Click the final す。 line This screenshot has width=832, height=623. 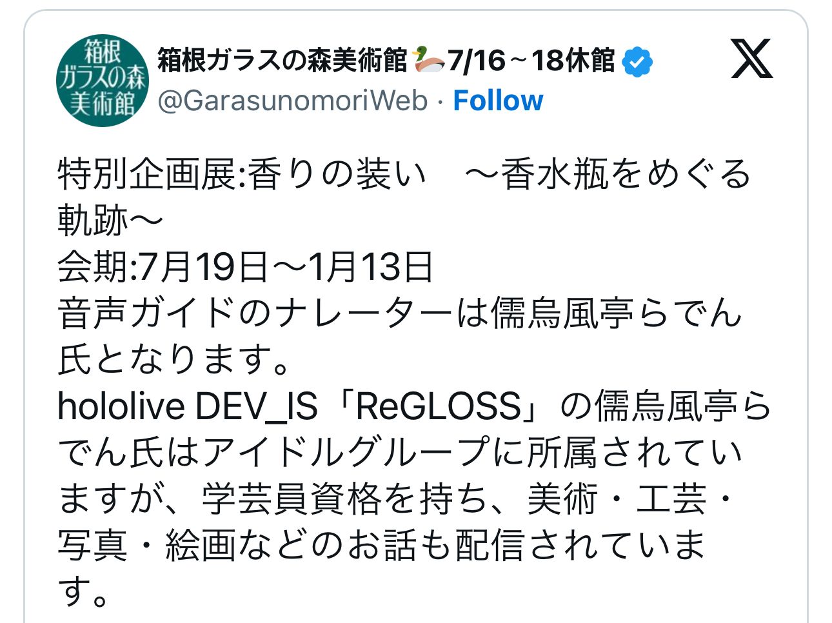pyautogui.click(x=84, y=592)
